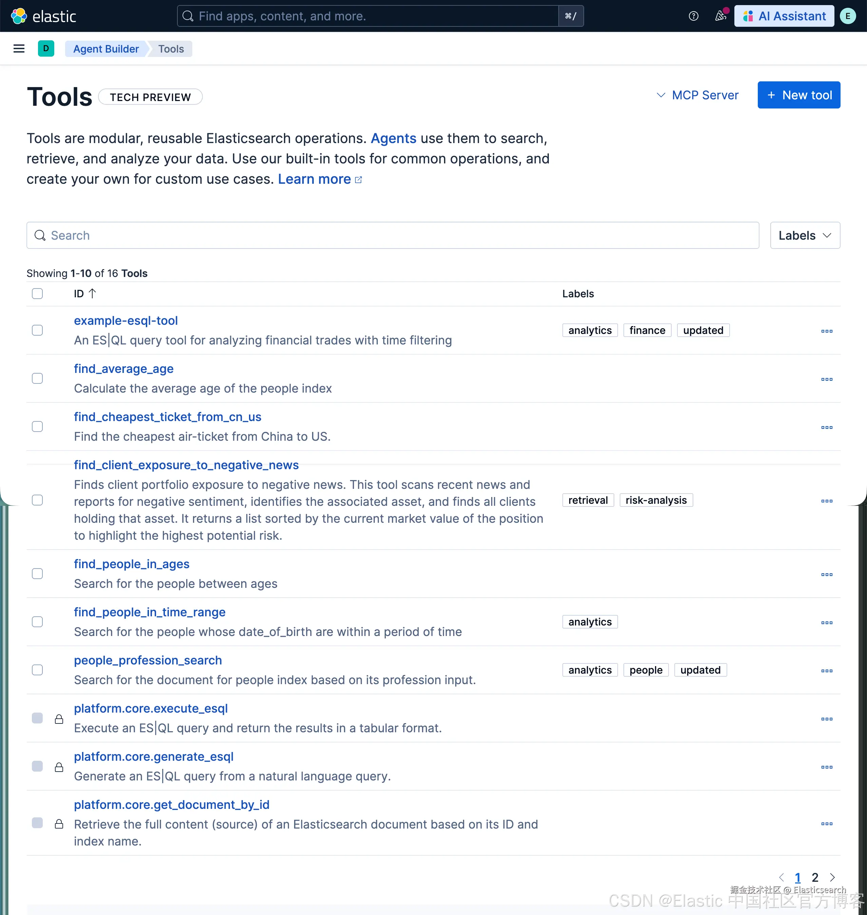
Task: Open the newsfeed notifications icon
Action: click(720, 16)
